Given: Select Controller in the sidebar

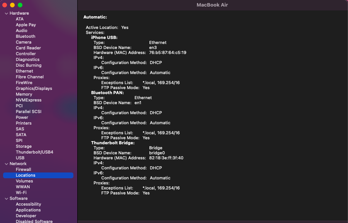Looking at the screenshot, I should point(26,54).
